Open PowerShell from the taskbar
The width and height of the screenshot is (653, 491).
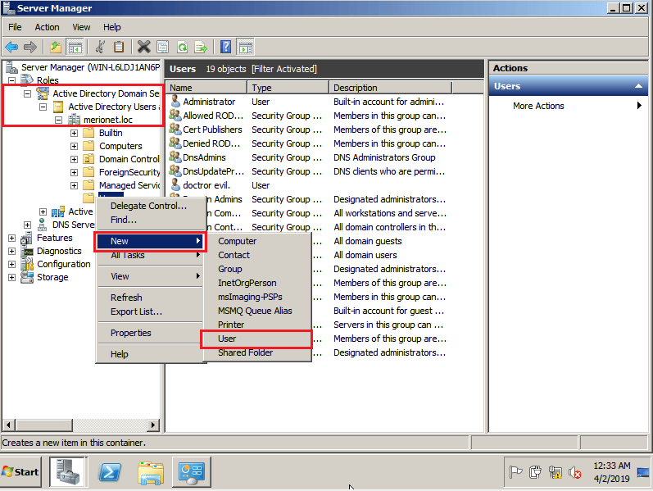tap(110, 472)
